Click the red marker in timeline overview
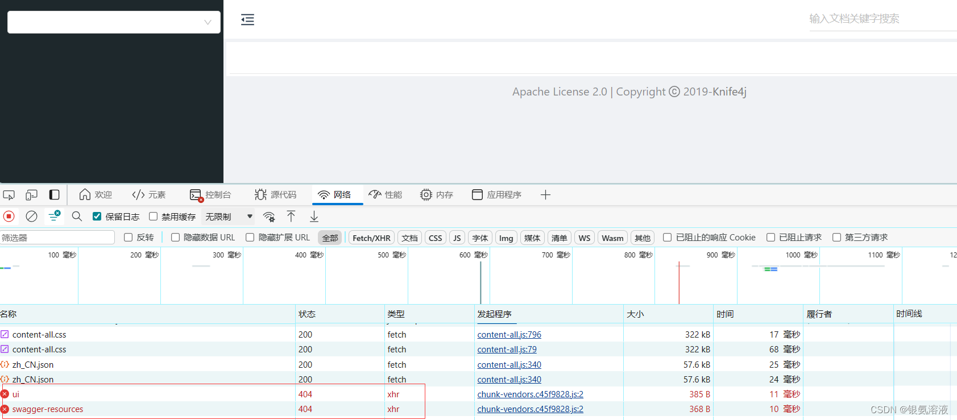This screenshot has width=957, height=420. [678, 282]
